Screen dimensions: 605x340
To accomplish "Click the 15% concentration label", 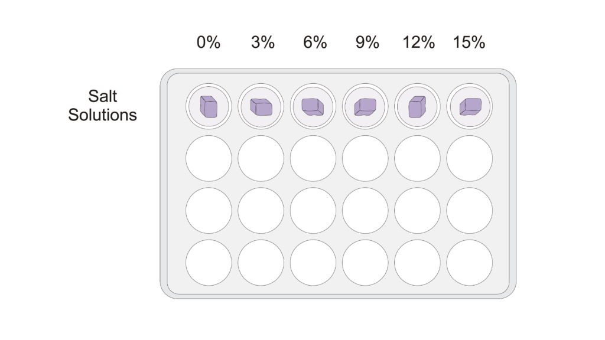I will (469, 42).
